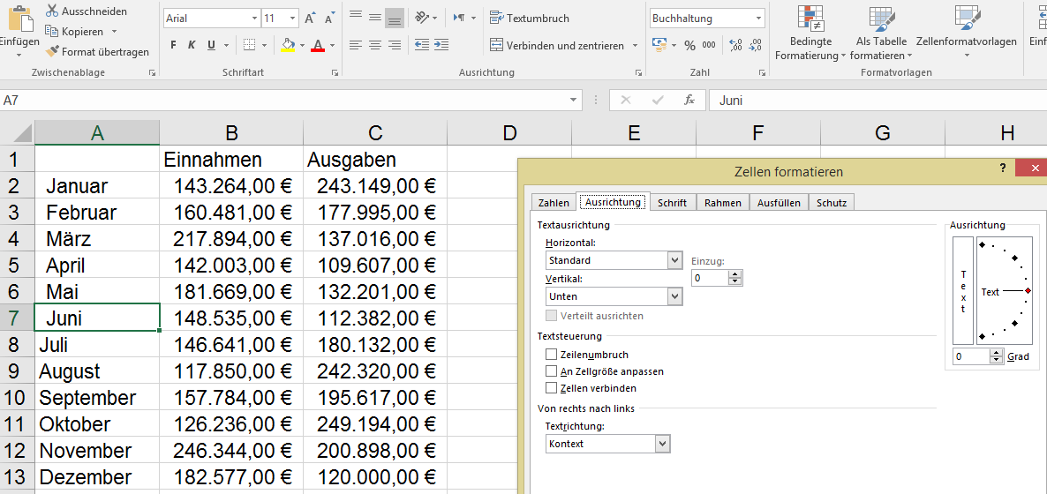Viewport: 1047px width, 494px height.
Task: Click the center align text icon
Action: click(375, 45)
